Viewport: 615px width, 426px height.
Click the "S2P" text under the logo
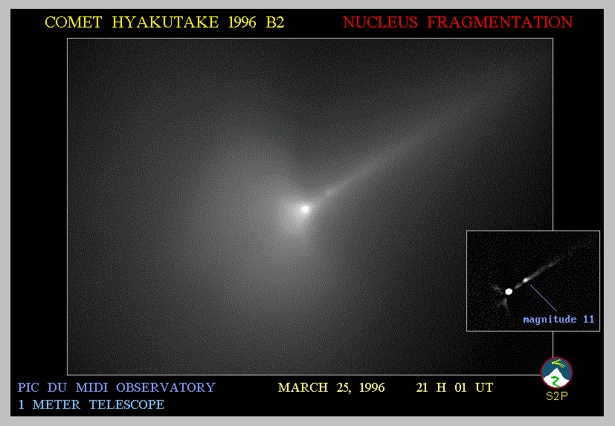tap(556, 396)
